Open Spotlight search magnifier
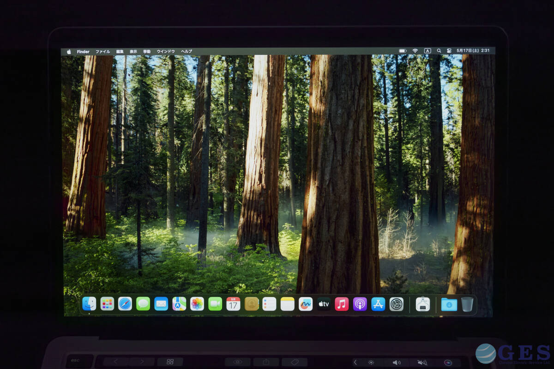Screen dimensions: 554x369 coord(439,51)
